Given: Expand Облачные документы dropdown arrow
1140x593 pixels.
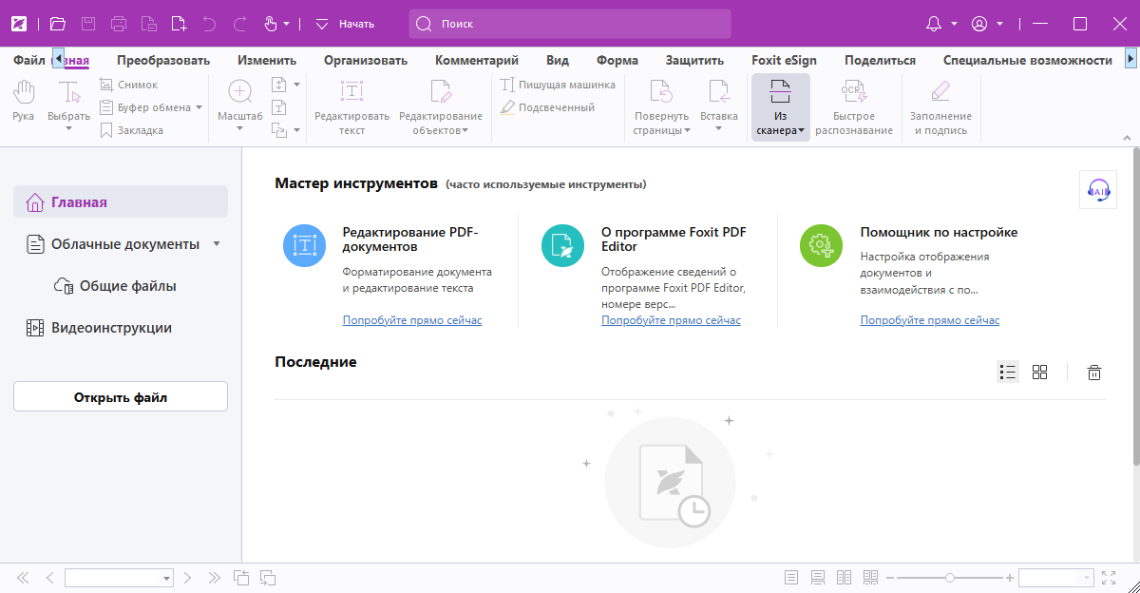Looking at the screenshot, I should [x=217, y=244].
